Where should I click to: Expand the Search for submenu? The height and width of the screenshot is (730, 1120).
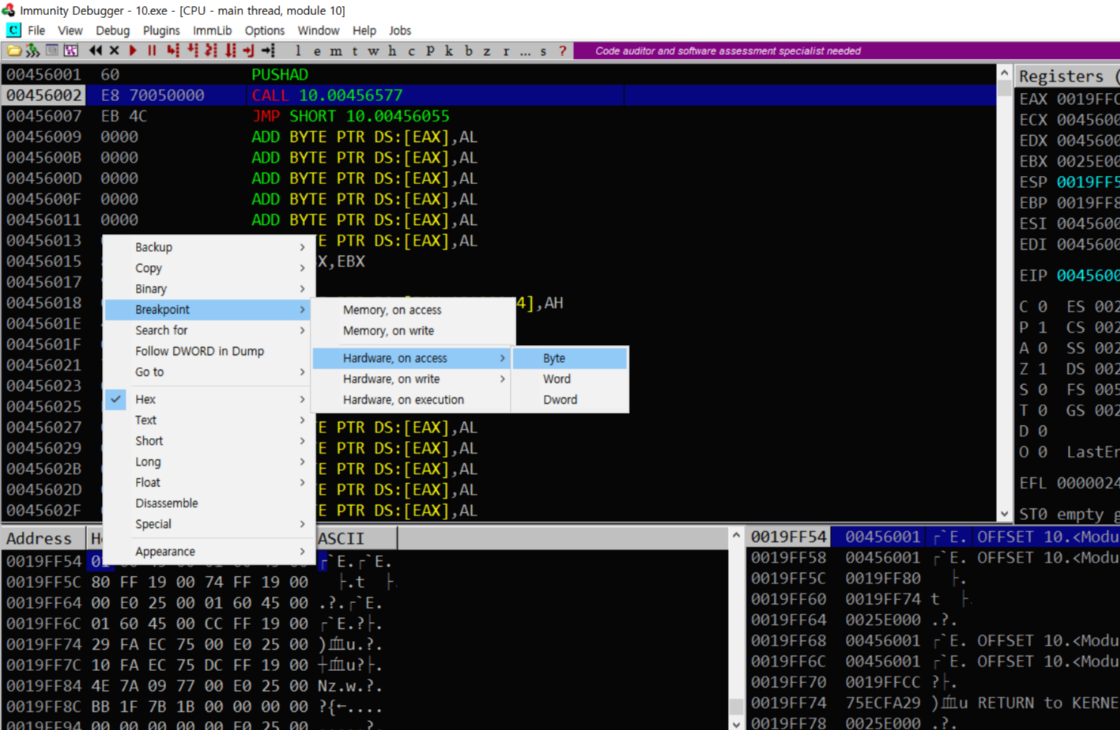(208, 331)
